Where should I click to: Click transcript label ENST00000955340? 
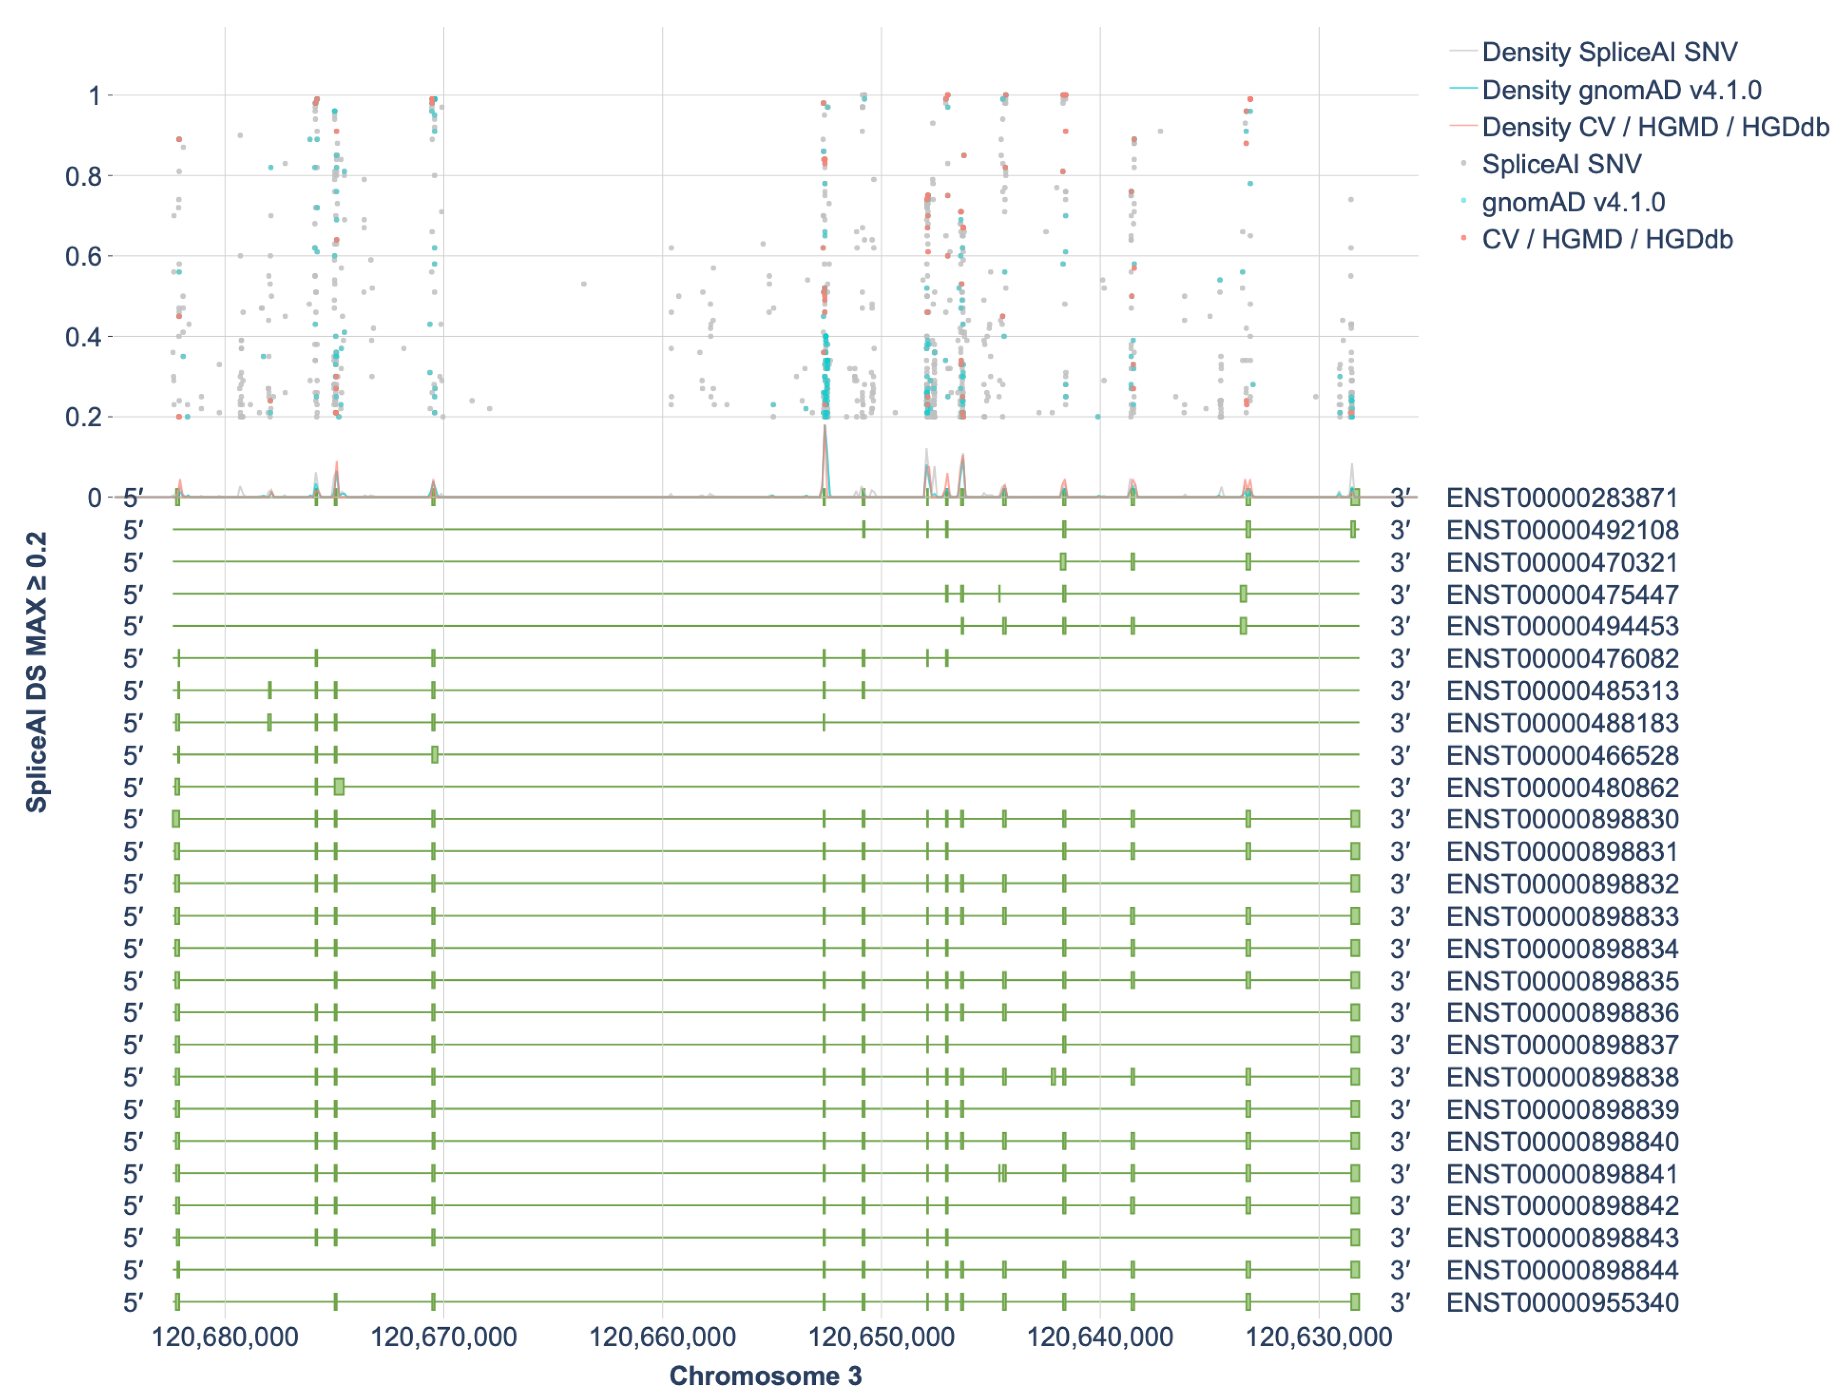click(x=1562, y=1302)
